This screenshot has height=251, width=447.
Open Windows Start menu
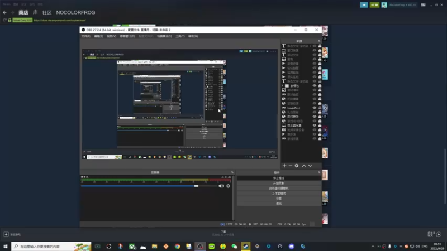[x=6, y=247]
